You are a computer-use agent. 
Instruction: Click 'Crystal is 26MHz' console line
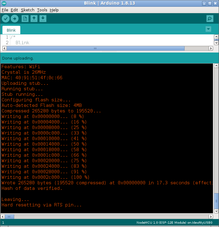24,72
